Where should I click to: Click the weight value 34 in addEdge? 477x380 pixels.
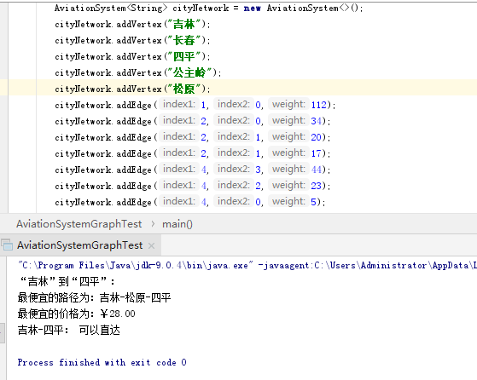click(x=316, y=121)
